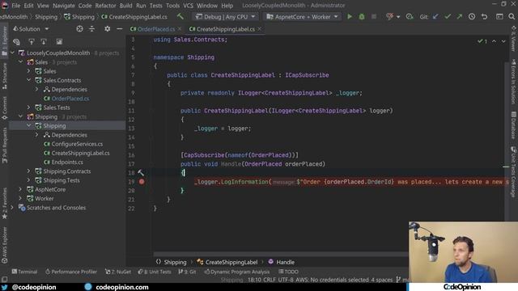Image resolution: width=518 pixels, height=291 pixels.
Task: Expand the Sales.Tests project
Action: click(29, 108)
